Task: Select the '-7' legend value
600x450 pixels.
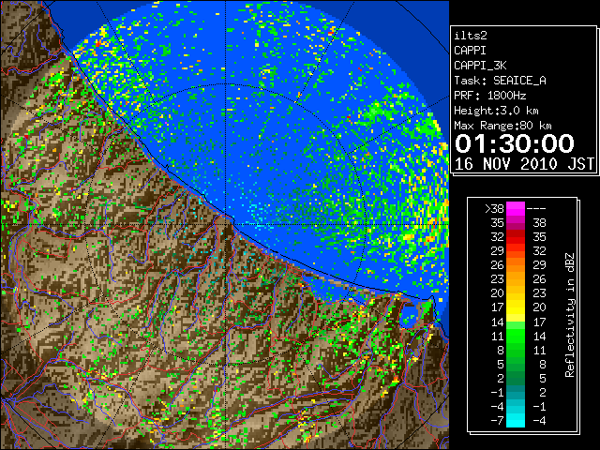Action: click(x=497, y=420)
